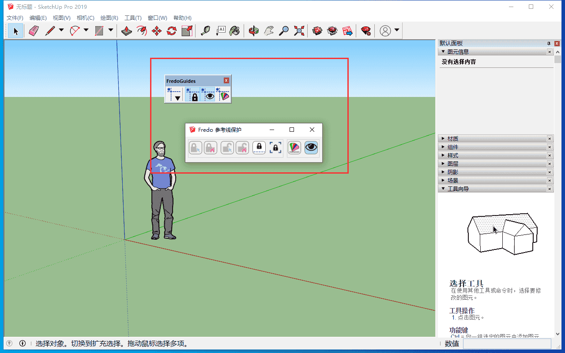This screenshot has height=353, width=565.
Task: Open the 文件(F) menu
Action: [15, 18]
